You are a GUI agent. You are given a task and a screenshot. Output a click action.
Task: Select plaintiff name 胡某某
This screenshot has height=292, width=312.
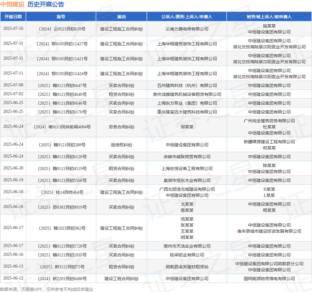pos(187,237)
